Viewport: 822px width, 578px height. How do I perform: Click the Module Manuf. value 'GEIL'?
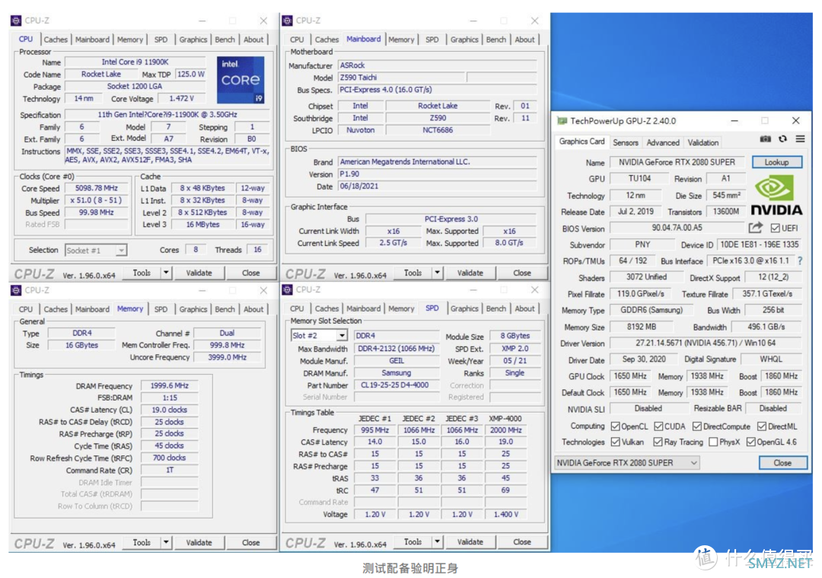[x=397, y=361]
